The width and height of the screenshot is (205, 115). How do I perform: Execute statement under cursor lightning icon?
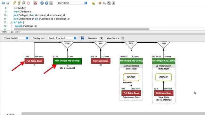[19, 3]
